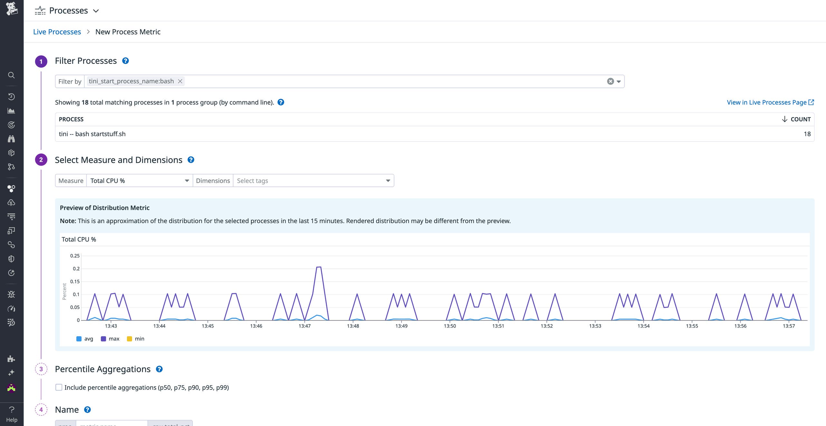Open the git-branch CI icon in sidebar
The image size is (826, 426).
pos(11,167)
